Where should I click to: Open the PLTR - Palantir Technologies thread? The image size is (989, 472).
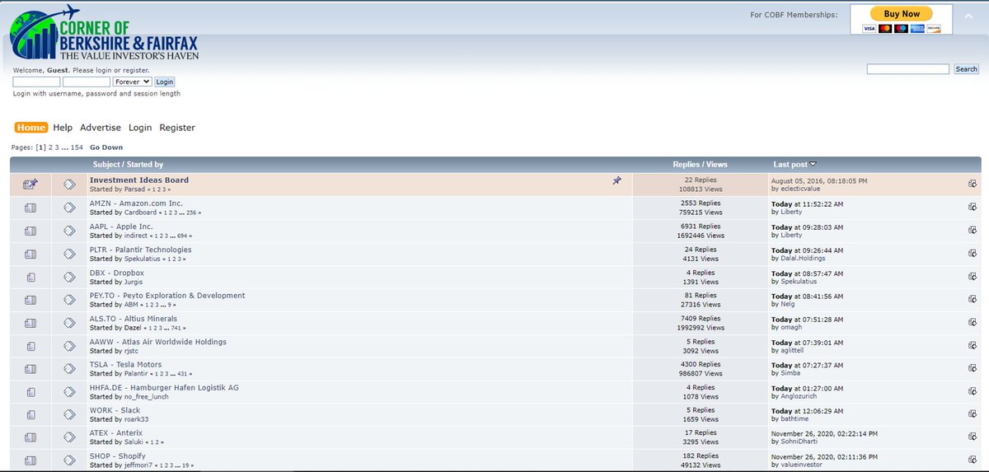click(140, 249)
